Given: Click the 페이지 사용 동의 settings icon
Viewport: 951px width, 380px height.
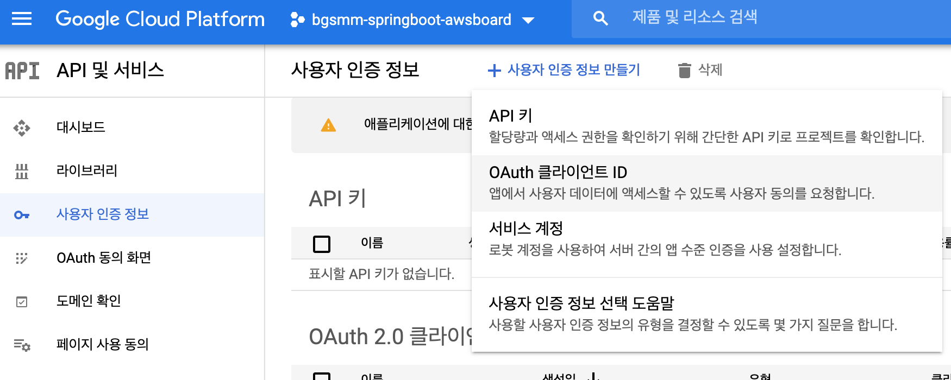Looking at the screenshot, I should (22, 345).
